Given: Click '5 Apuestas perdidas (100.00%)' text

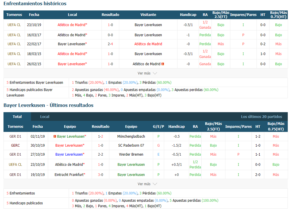Looking at the screenshot, I should (194, 201).
